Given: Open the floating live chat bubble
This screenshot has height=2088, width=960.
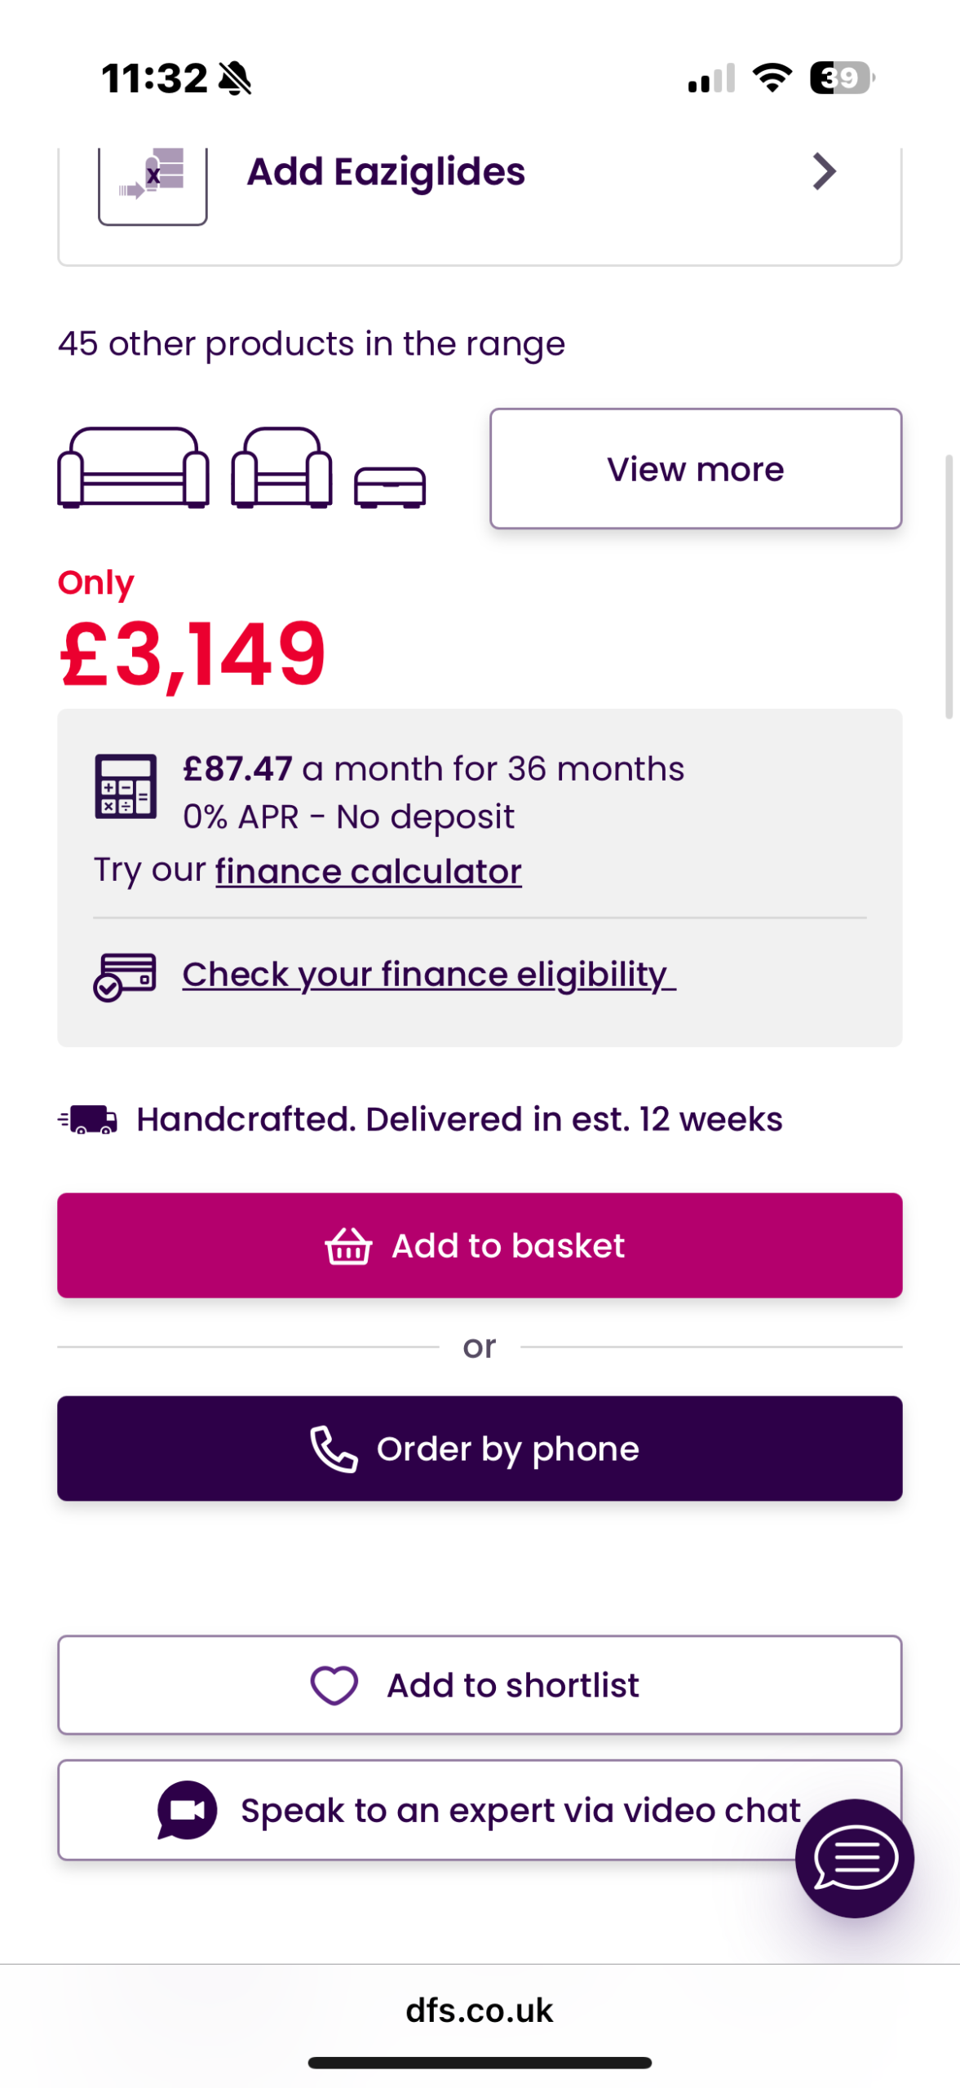Looking at the screenshot, I should pos(854,1857).
